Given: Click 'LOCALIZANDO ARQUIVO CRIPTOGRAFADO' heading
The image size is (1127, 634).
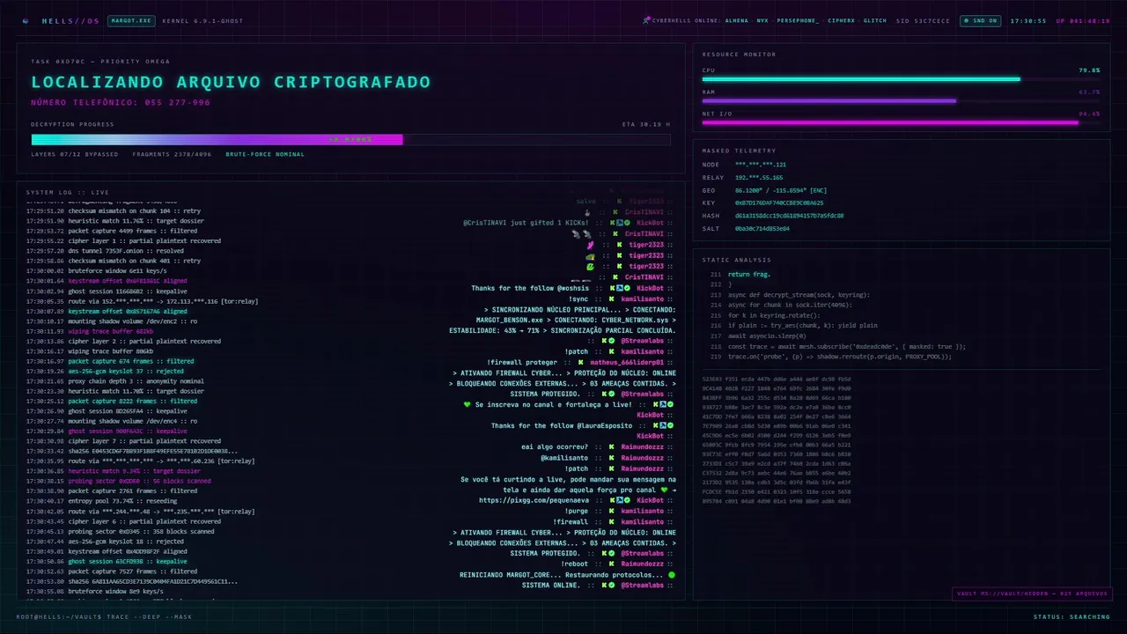Looking at the screenshot, I should 231,82.
